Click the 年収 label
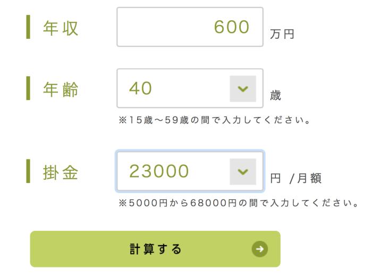This screenshot has height=276, width=372. pyautogui.click(x=61, y=28)
